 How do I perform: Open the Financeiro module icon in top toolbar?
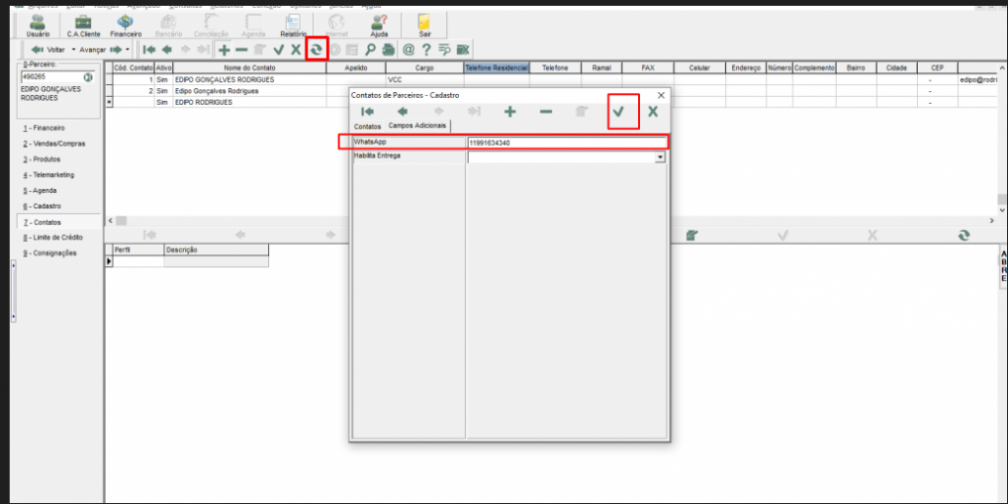point(125,25)
